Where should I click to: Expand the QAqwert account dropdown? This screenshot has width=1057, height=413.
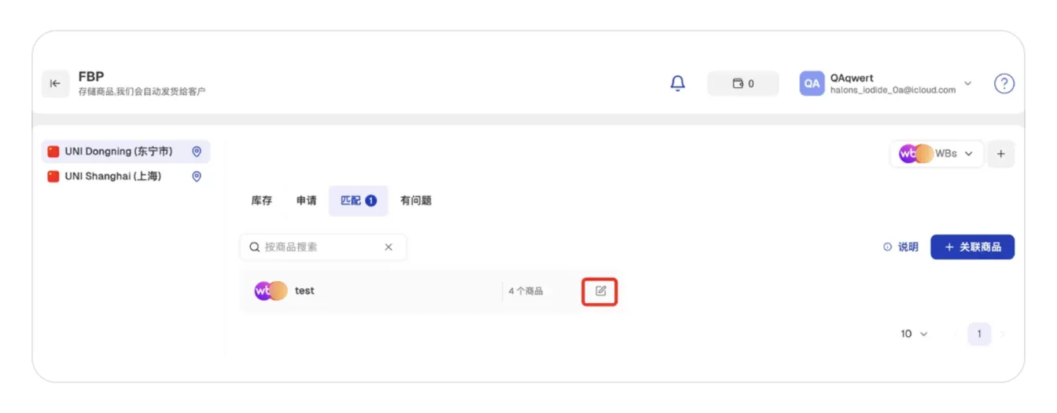[968, 83]
